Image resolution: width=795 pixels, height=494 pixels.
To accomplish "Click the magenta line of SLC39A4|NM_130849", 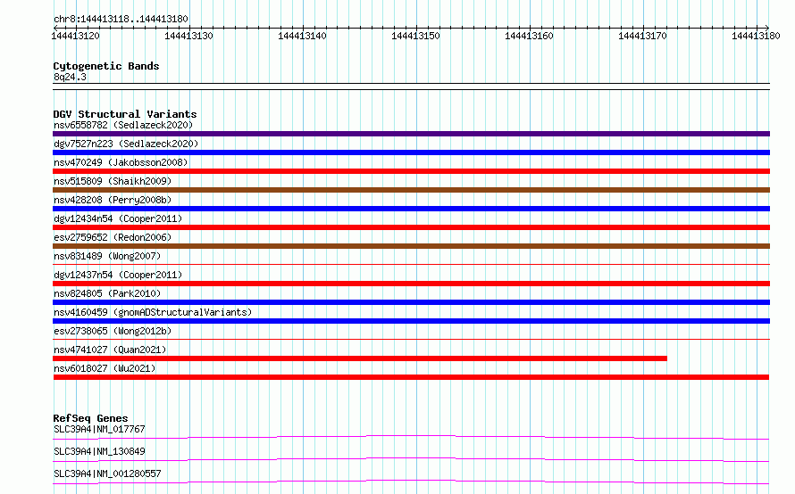I will pyautogui.click(x=411, y=459).
